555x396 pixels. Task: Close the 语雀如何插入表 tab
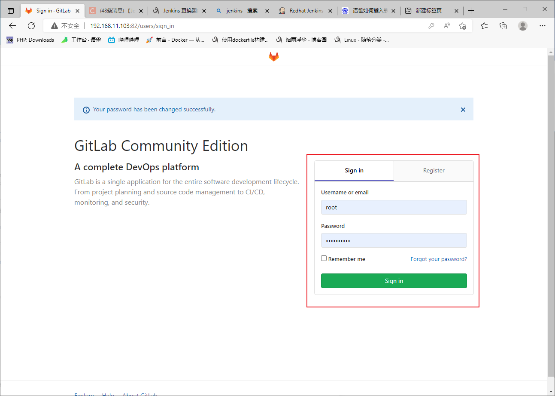click(393, 11)
